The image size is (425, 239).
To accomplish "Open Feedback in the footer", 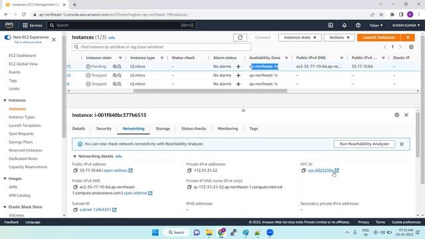I will point(11,222).
